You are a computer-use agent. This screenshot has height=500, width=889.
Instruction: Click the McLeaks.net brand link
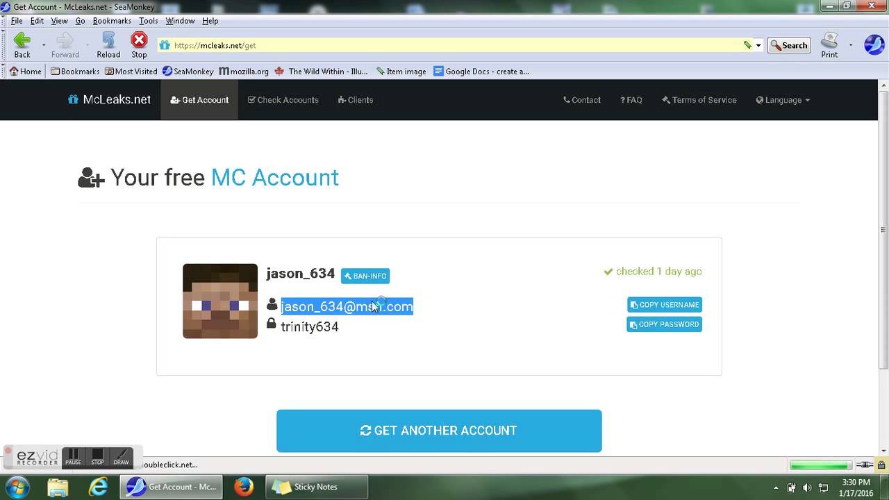(109, 99)
